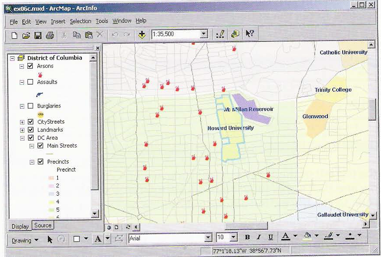Disable the Precincts layer checkbox
This screenshot has width=381, height=257.
(x=40, y=161)
